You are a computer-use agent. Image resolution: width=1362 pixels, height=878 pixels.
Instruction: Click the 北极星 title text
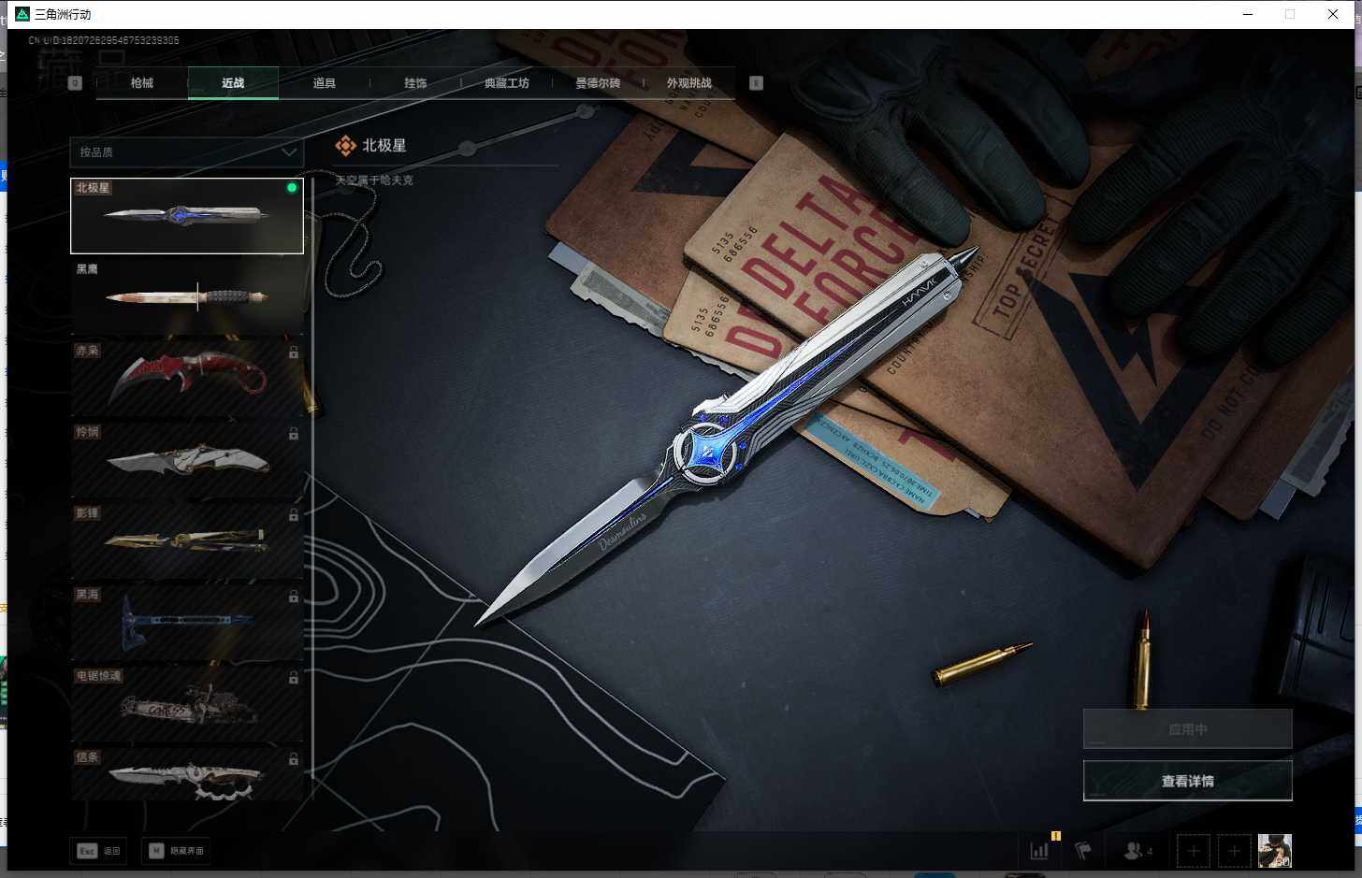(384, 146)
